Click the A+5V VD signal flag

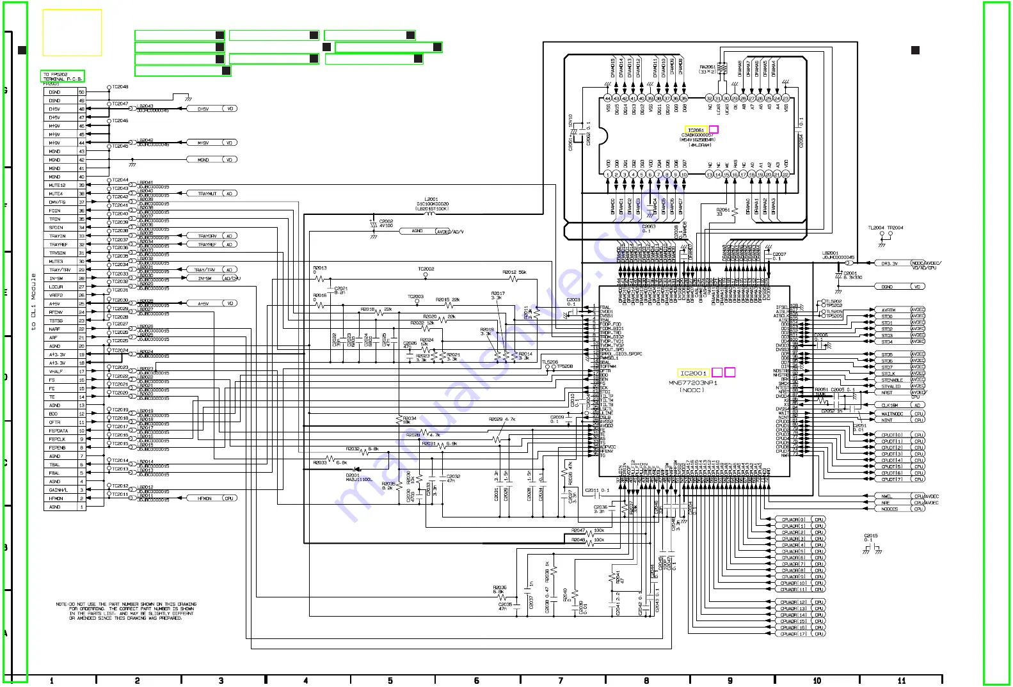212,304
